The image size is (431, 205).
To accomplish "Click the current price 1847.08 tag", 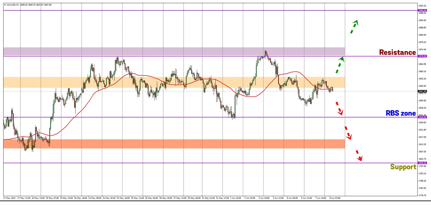I will pos(422,91).
